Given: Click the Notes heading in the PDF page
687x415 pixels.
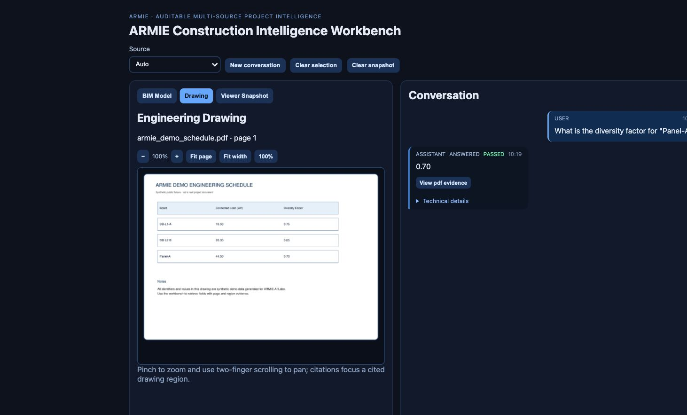Looking at the screenshot, I should pyautogui.click(x=162, y=282).
